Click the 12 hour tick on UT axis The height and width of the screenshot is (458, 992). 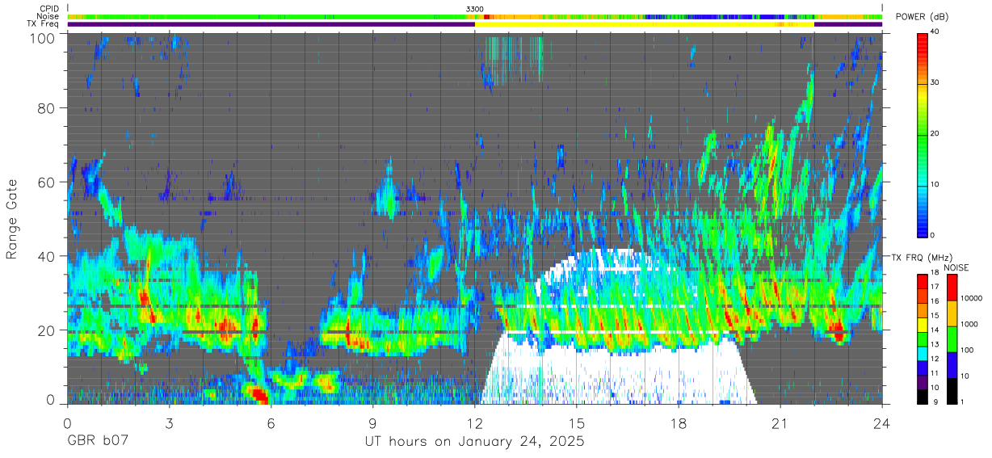click(x=475, y=422)
